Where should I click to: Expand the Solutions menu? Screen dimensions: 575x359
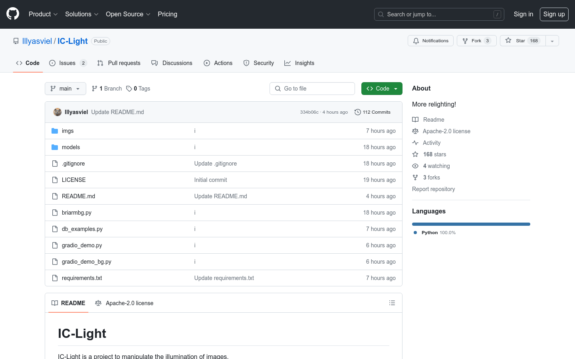pyautogui.click(x=81, y=14)
